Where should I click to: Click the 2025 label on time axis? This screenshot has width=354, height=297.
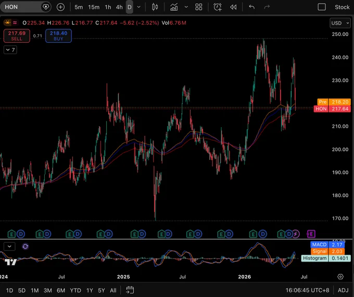point(123,277)
